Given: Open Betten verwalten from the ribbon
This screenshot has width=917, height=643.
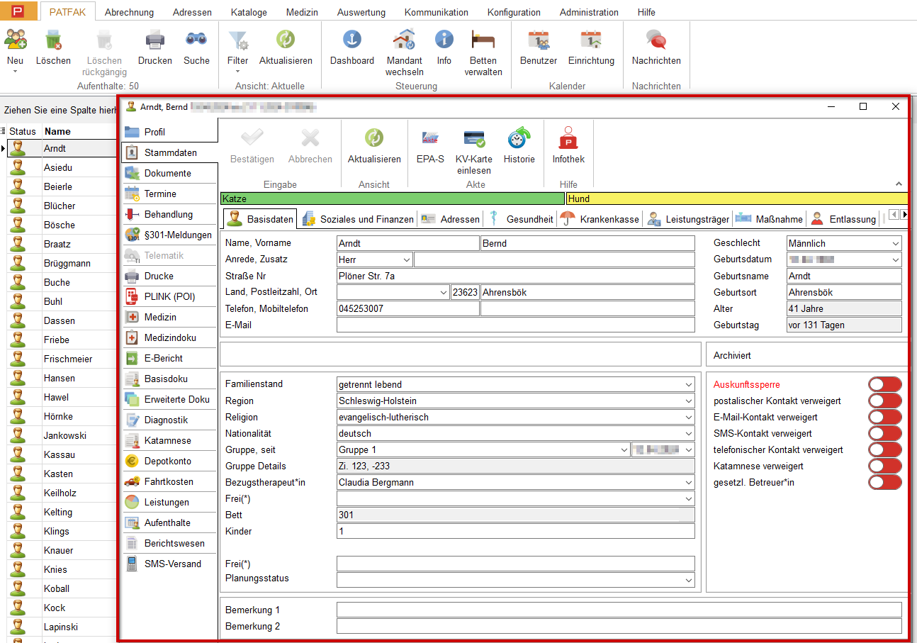Looking at the screenshot, I should click(x=483, y=41).
